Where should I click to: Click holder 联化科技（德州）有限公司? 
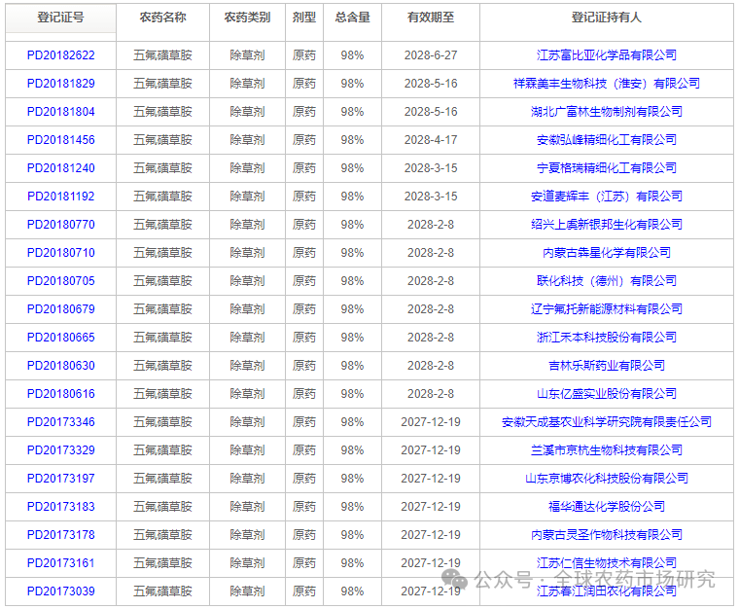[607, 281]
